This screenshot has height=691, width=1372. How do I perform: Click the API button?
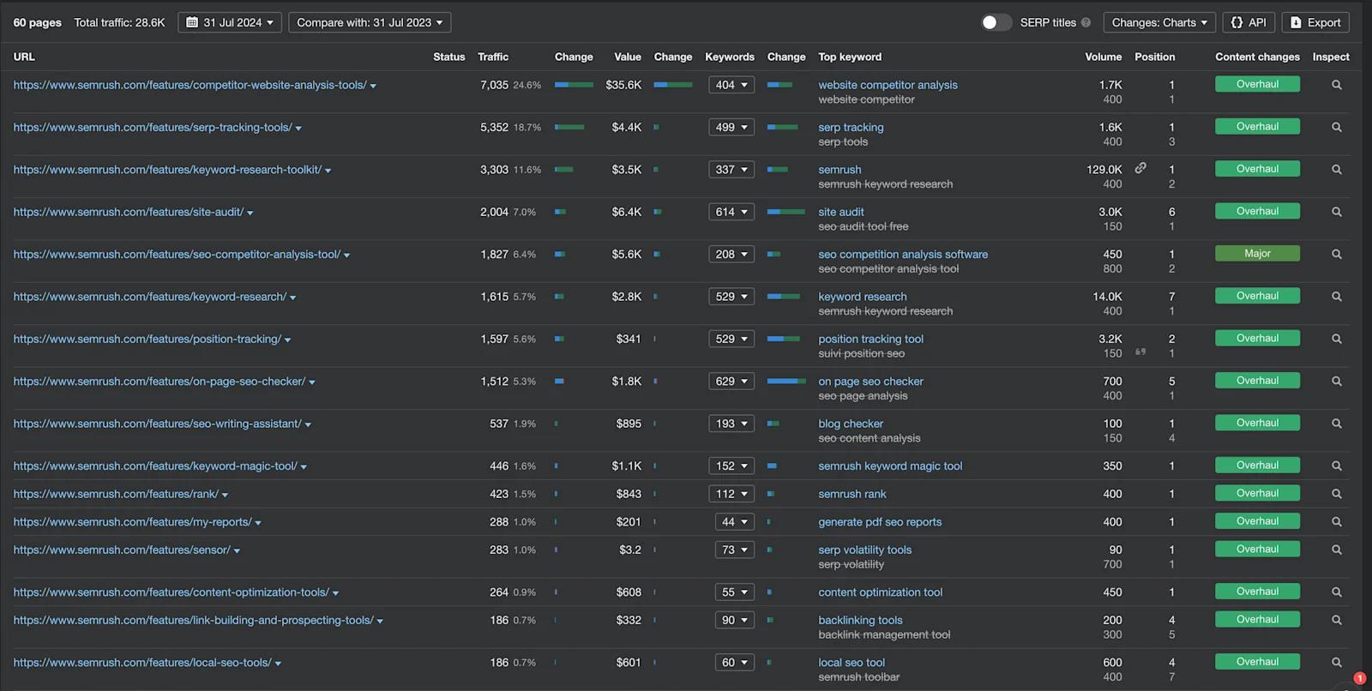[x=1249, y=22]
